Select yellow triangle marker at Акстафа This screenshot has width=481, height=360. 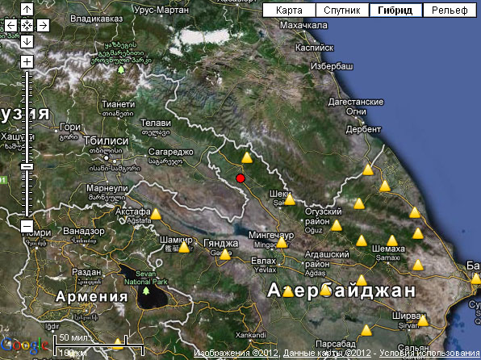point(156,214)
